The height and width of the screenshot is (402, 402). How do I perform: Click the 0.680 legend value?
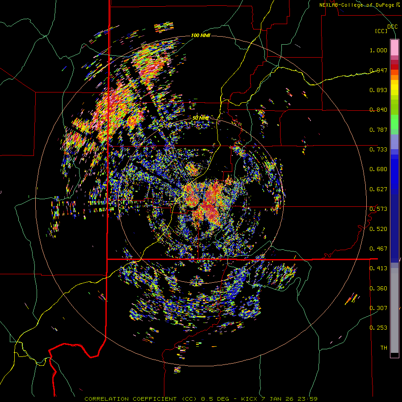[x=378, y=169]
